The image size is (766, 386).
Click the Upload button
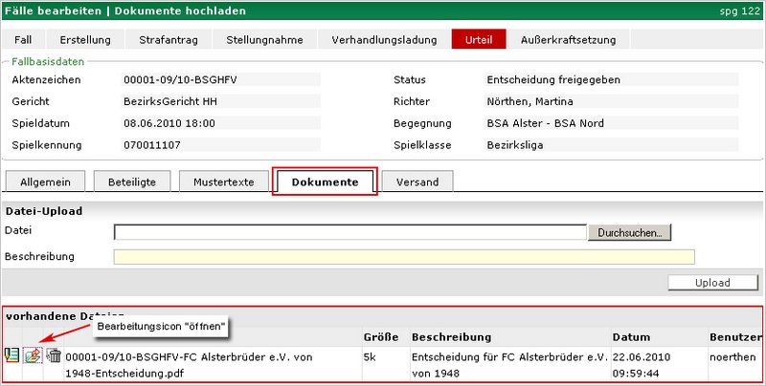click(712, 283)
